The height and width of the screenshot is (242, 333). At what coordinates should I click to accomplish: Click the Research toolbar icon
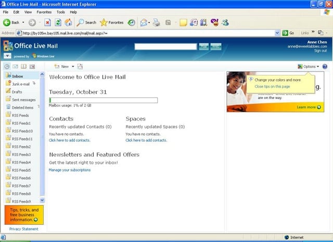(x=203, y=22)
